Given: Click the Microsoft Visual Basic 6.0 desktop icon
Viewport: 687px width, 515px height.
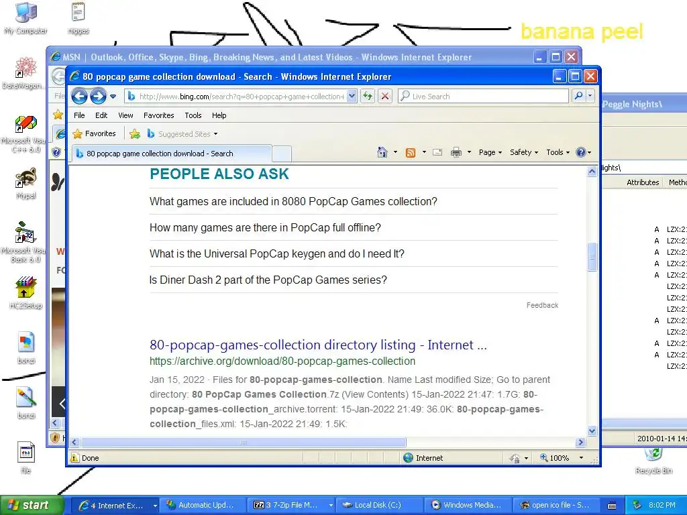Looking at the screenshot, I should click(x=24, y=242).
